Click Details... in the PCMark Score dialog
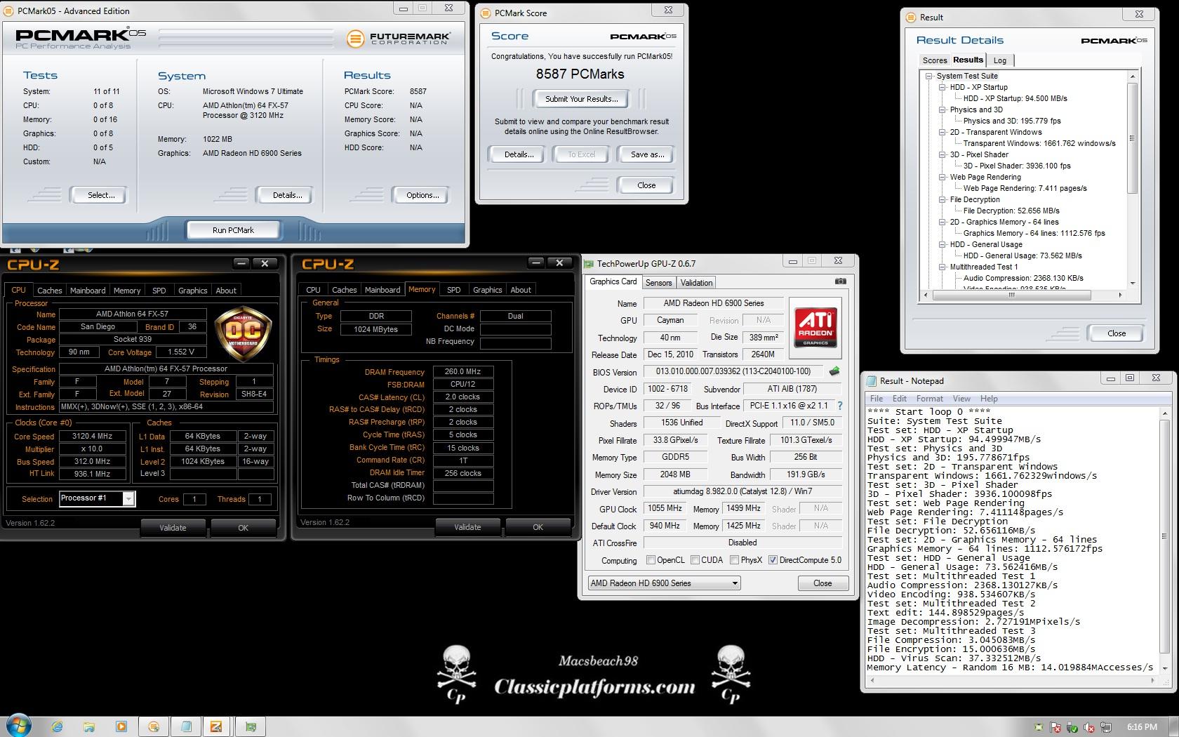This screenshot has height=737, width=1179. [x=519, y=154]
